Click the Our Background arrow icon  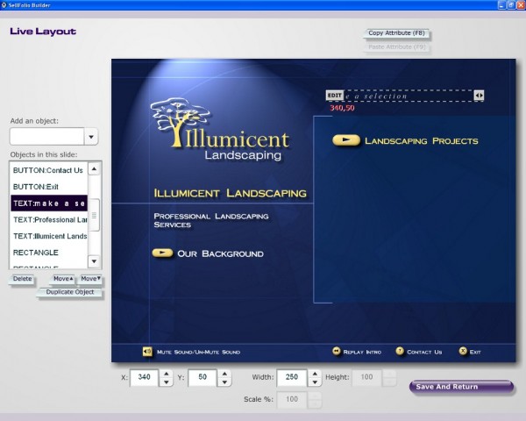[x=162, y=253]
